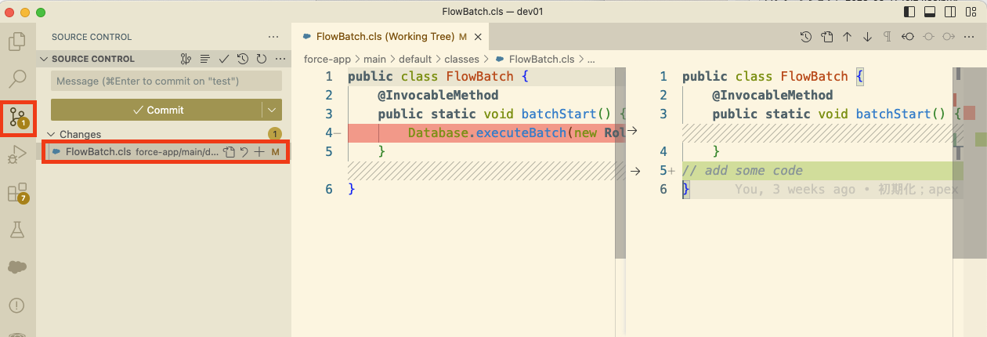Click the plain circle icon in editor toolbar
987x337 pixels.
click(x=928, y=37)
